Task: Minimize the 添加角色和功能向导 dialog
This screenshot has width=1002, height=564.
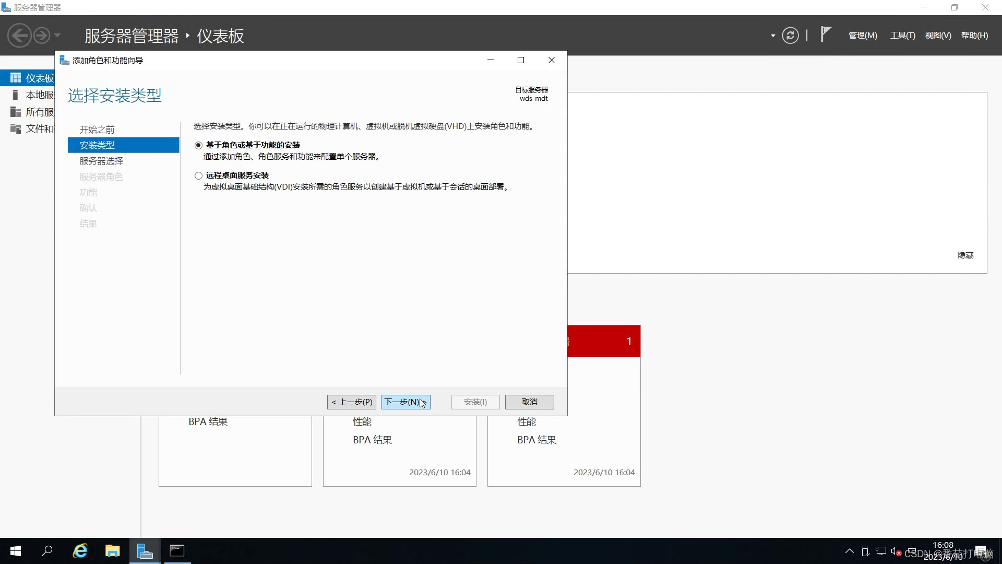Action: (491, 60)
